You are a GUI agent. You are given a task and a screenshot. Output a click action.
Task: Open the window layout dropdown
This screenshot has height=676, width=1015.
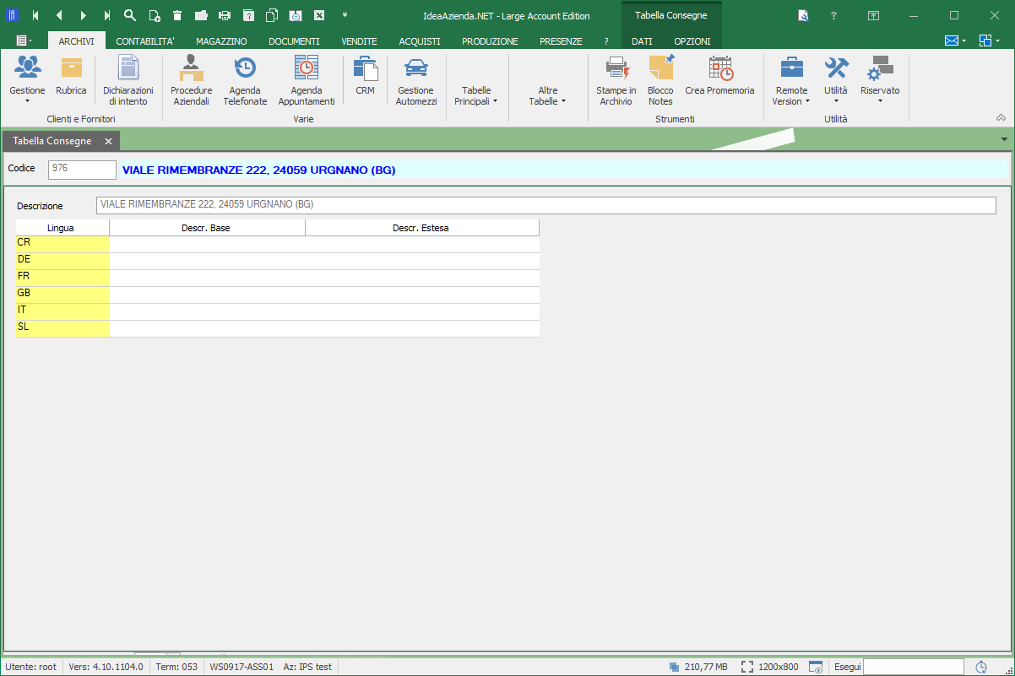[990, 41]
